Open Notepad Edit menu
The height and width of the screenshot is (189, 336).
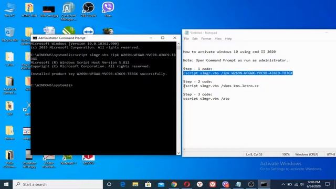pos(195,39)
